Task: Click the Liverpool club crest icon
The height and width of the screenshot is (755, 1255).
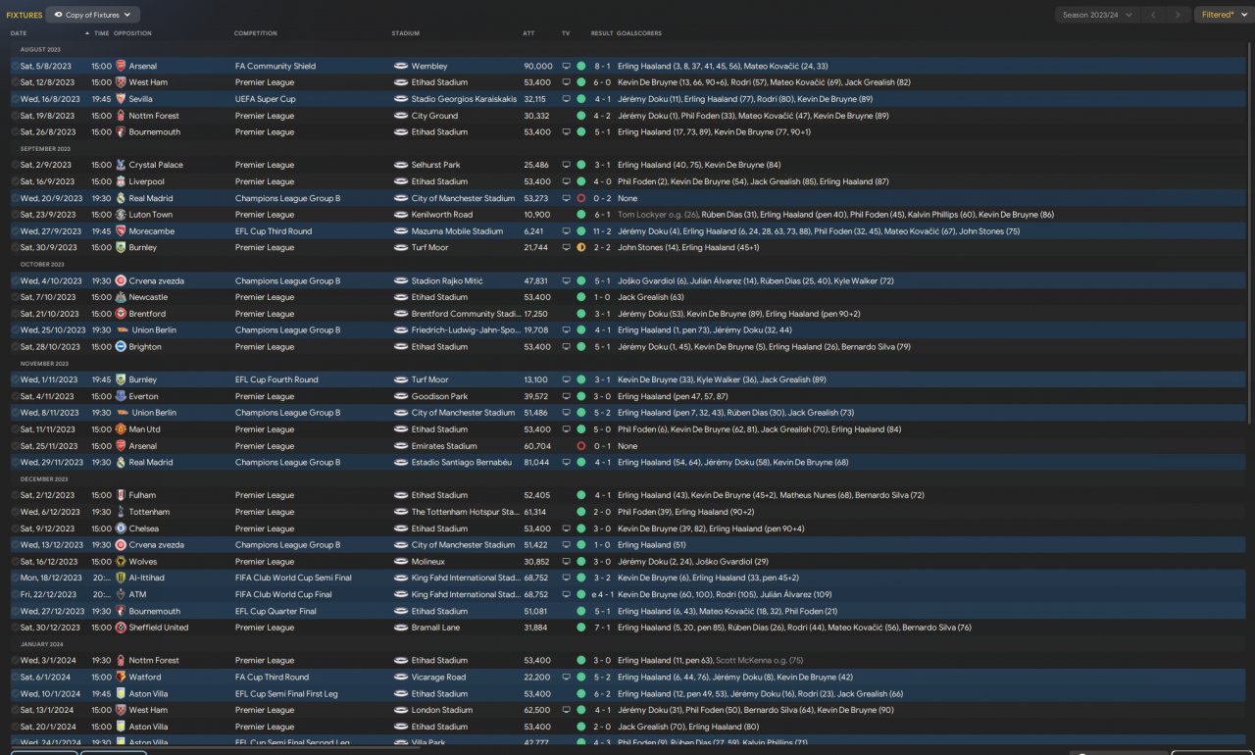Action: coord(121,181)
